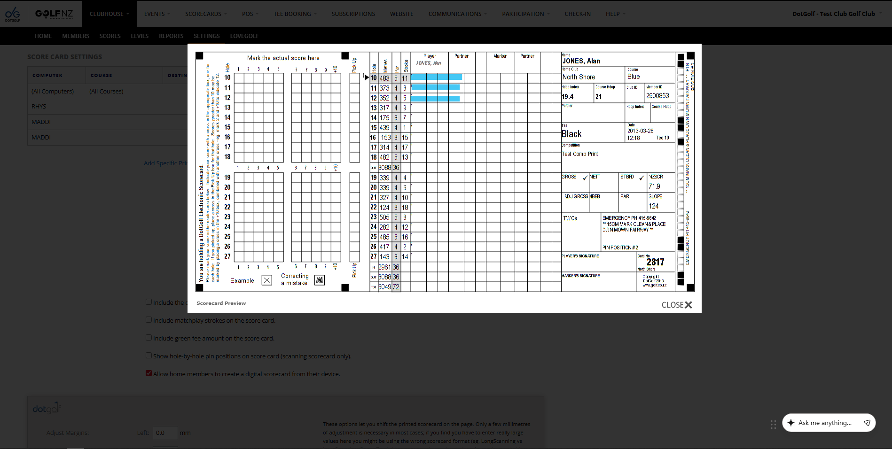Click the send arrow in the Ask box
Viewport: 892px width, 449px height.
[x=867, y=423]
